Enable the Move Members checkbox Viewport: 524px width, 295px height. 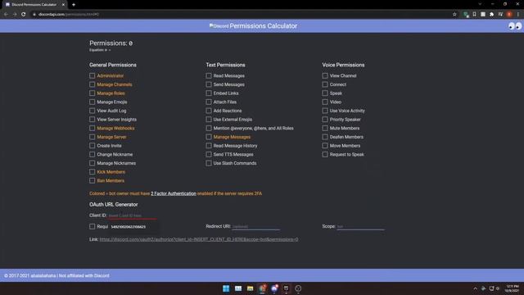pos(325,146)
